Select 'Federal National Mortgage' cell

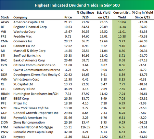point(33,127)
